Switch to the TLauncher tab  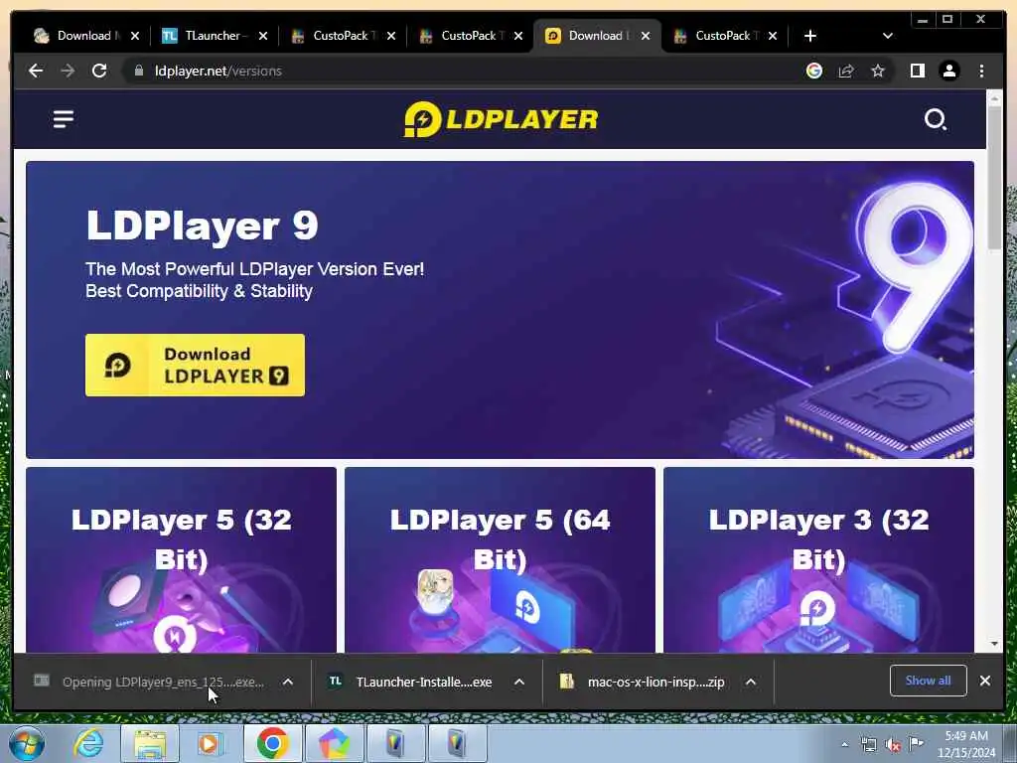click(x=208, y=36)
